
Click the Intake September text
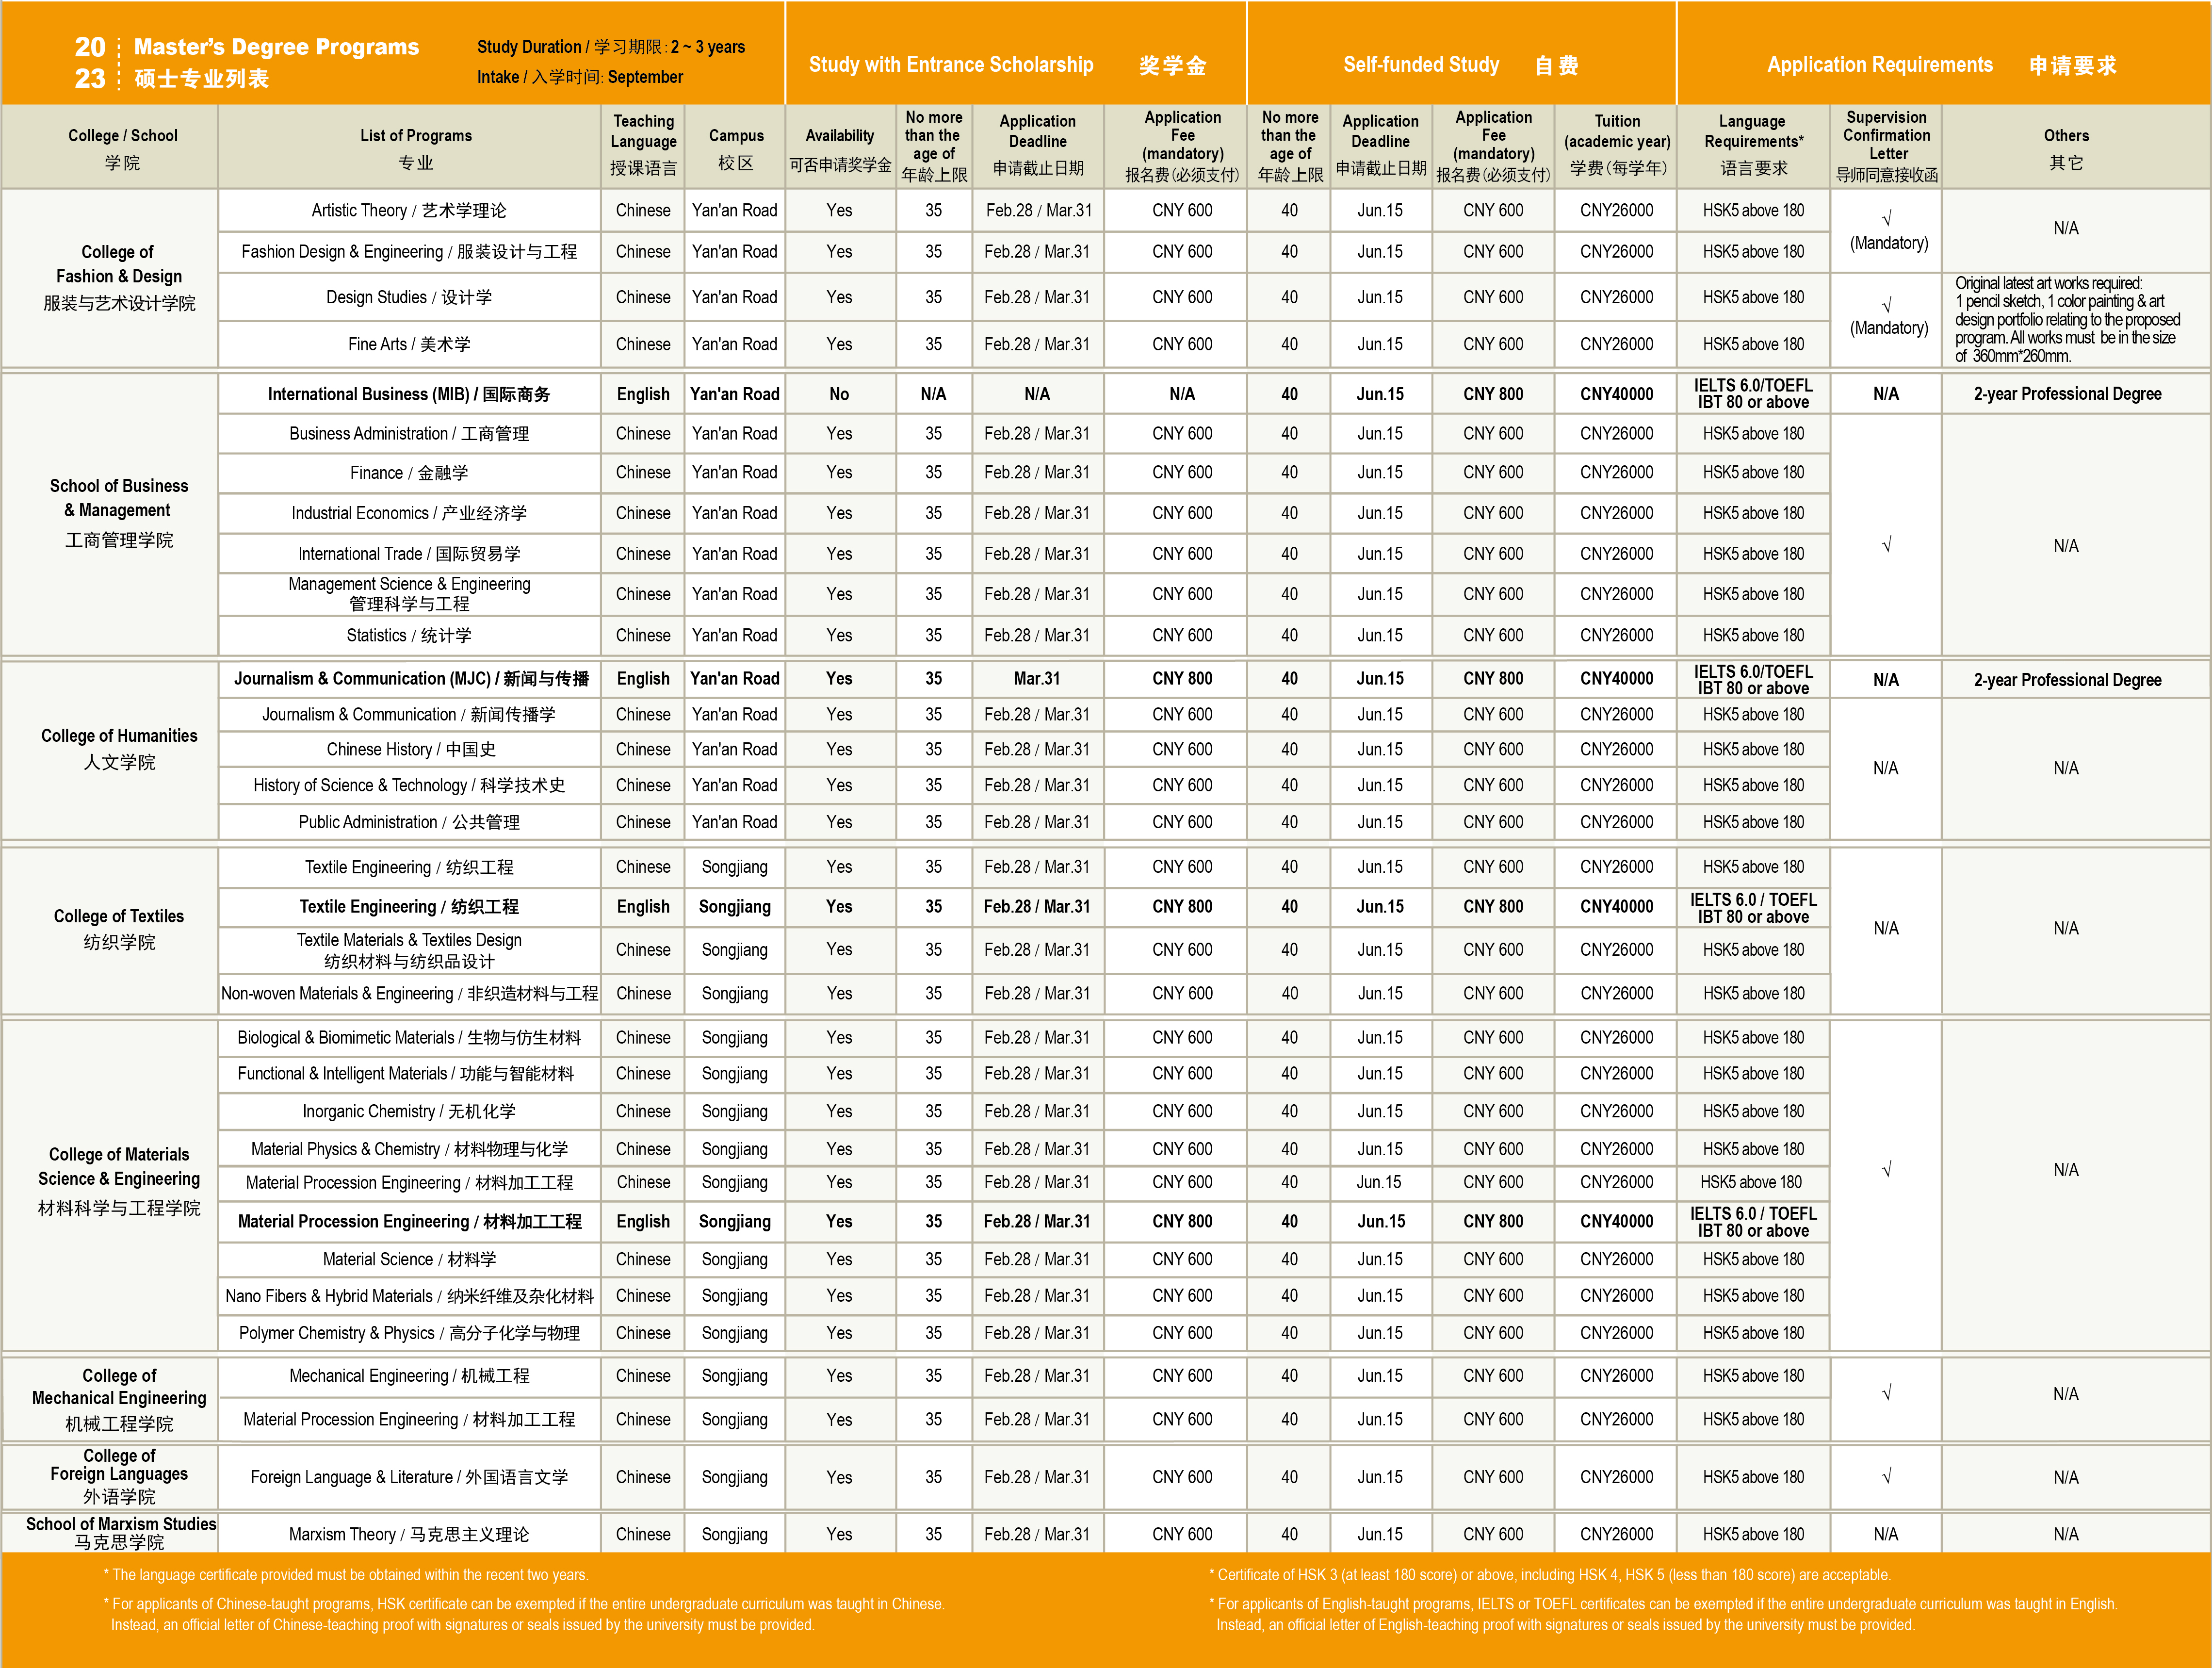(580, 77)
